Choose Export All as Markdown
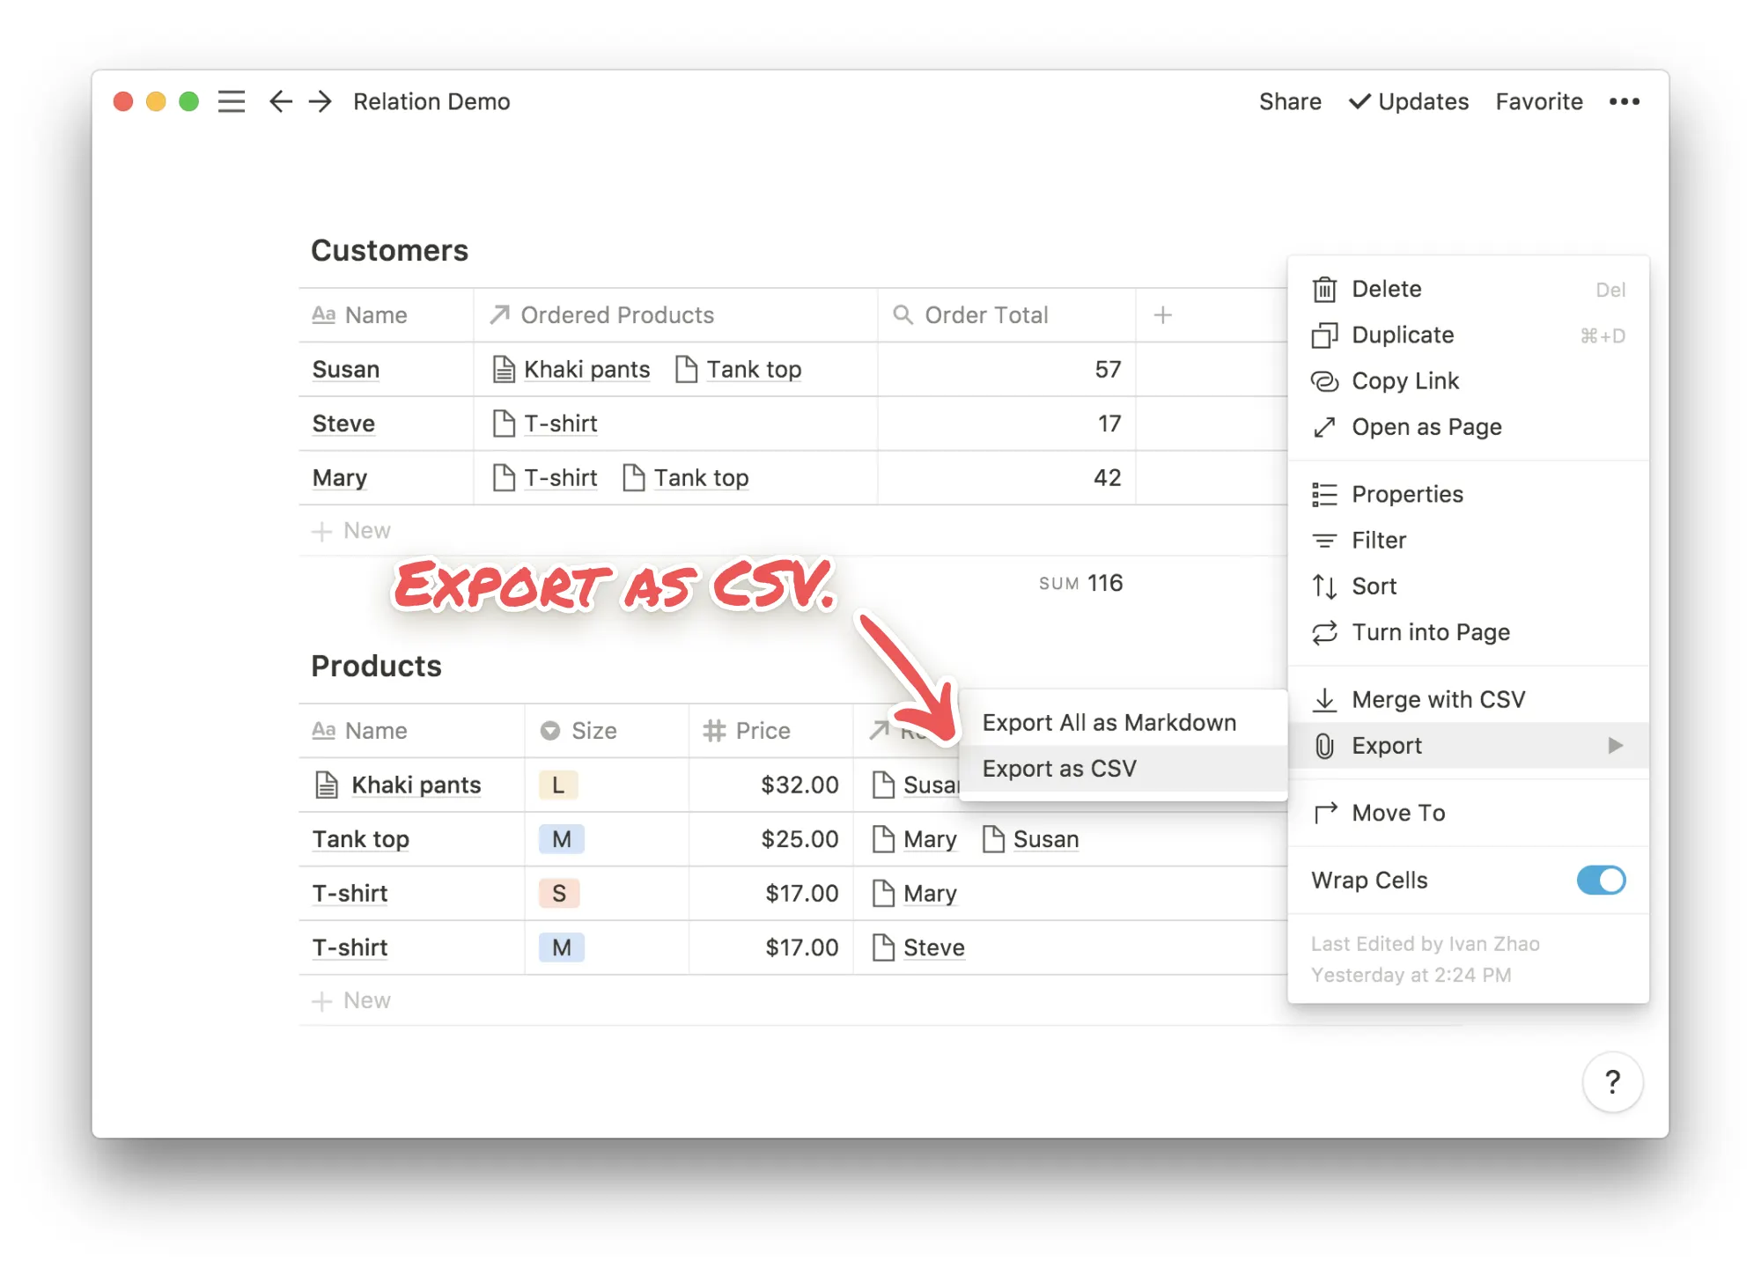Screen dimensions: 1761x1268 (x=1109, y=723)
